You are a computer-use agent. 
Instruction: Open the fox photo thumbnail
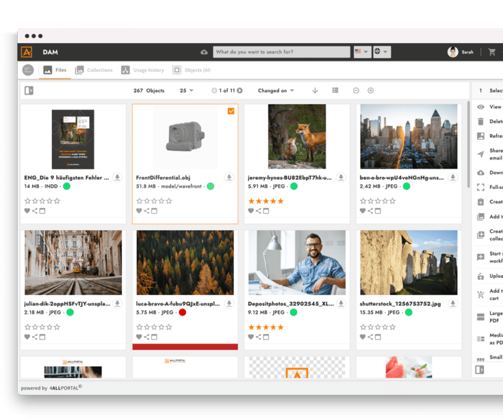click(297, 137)
